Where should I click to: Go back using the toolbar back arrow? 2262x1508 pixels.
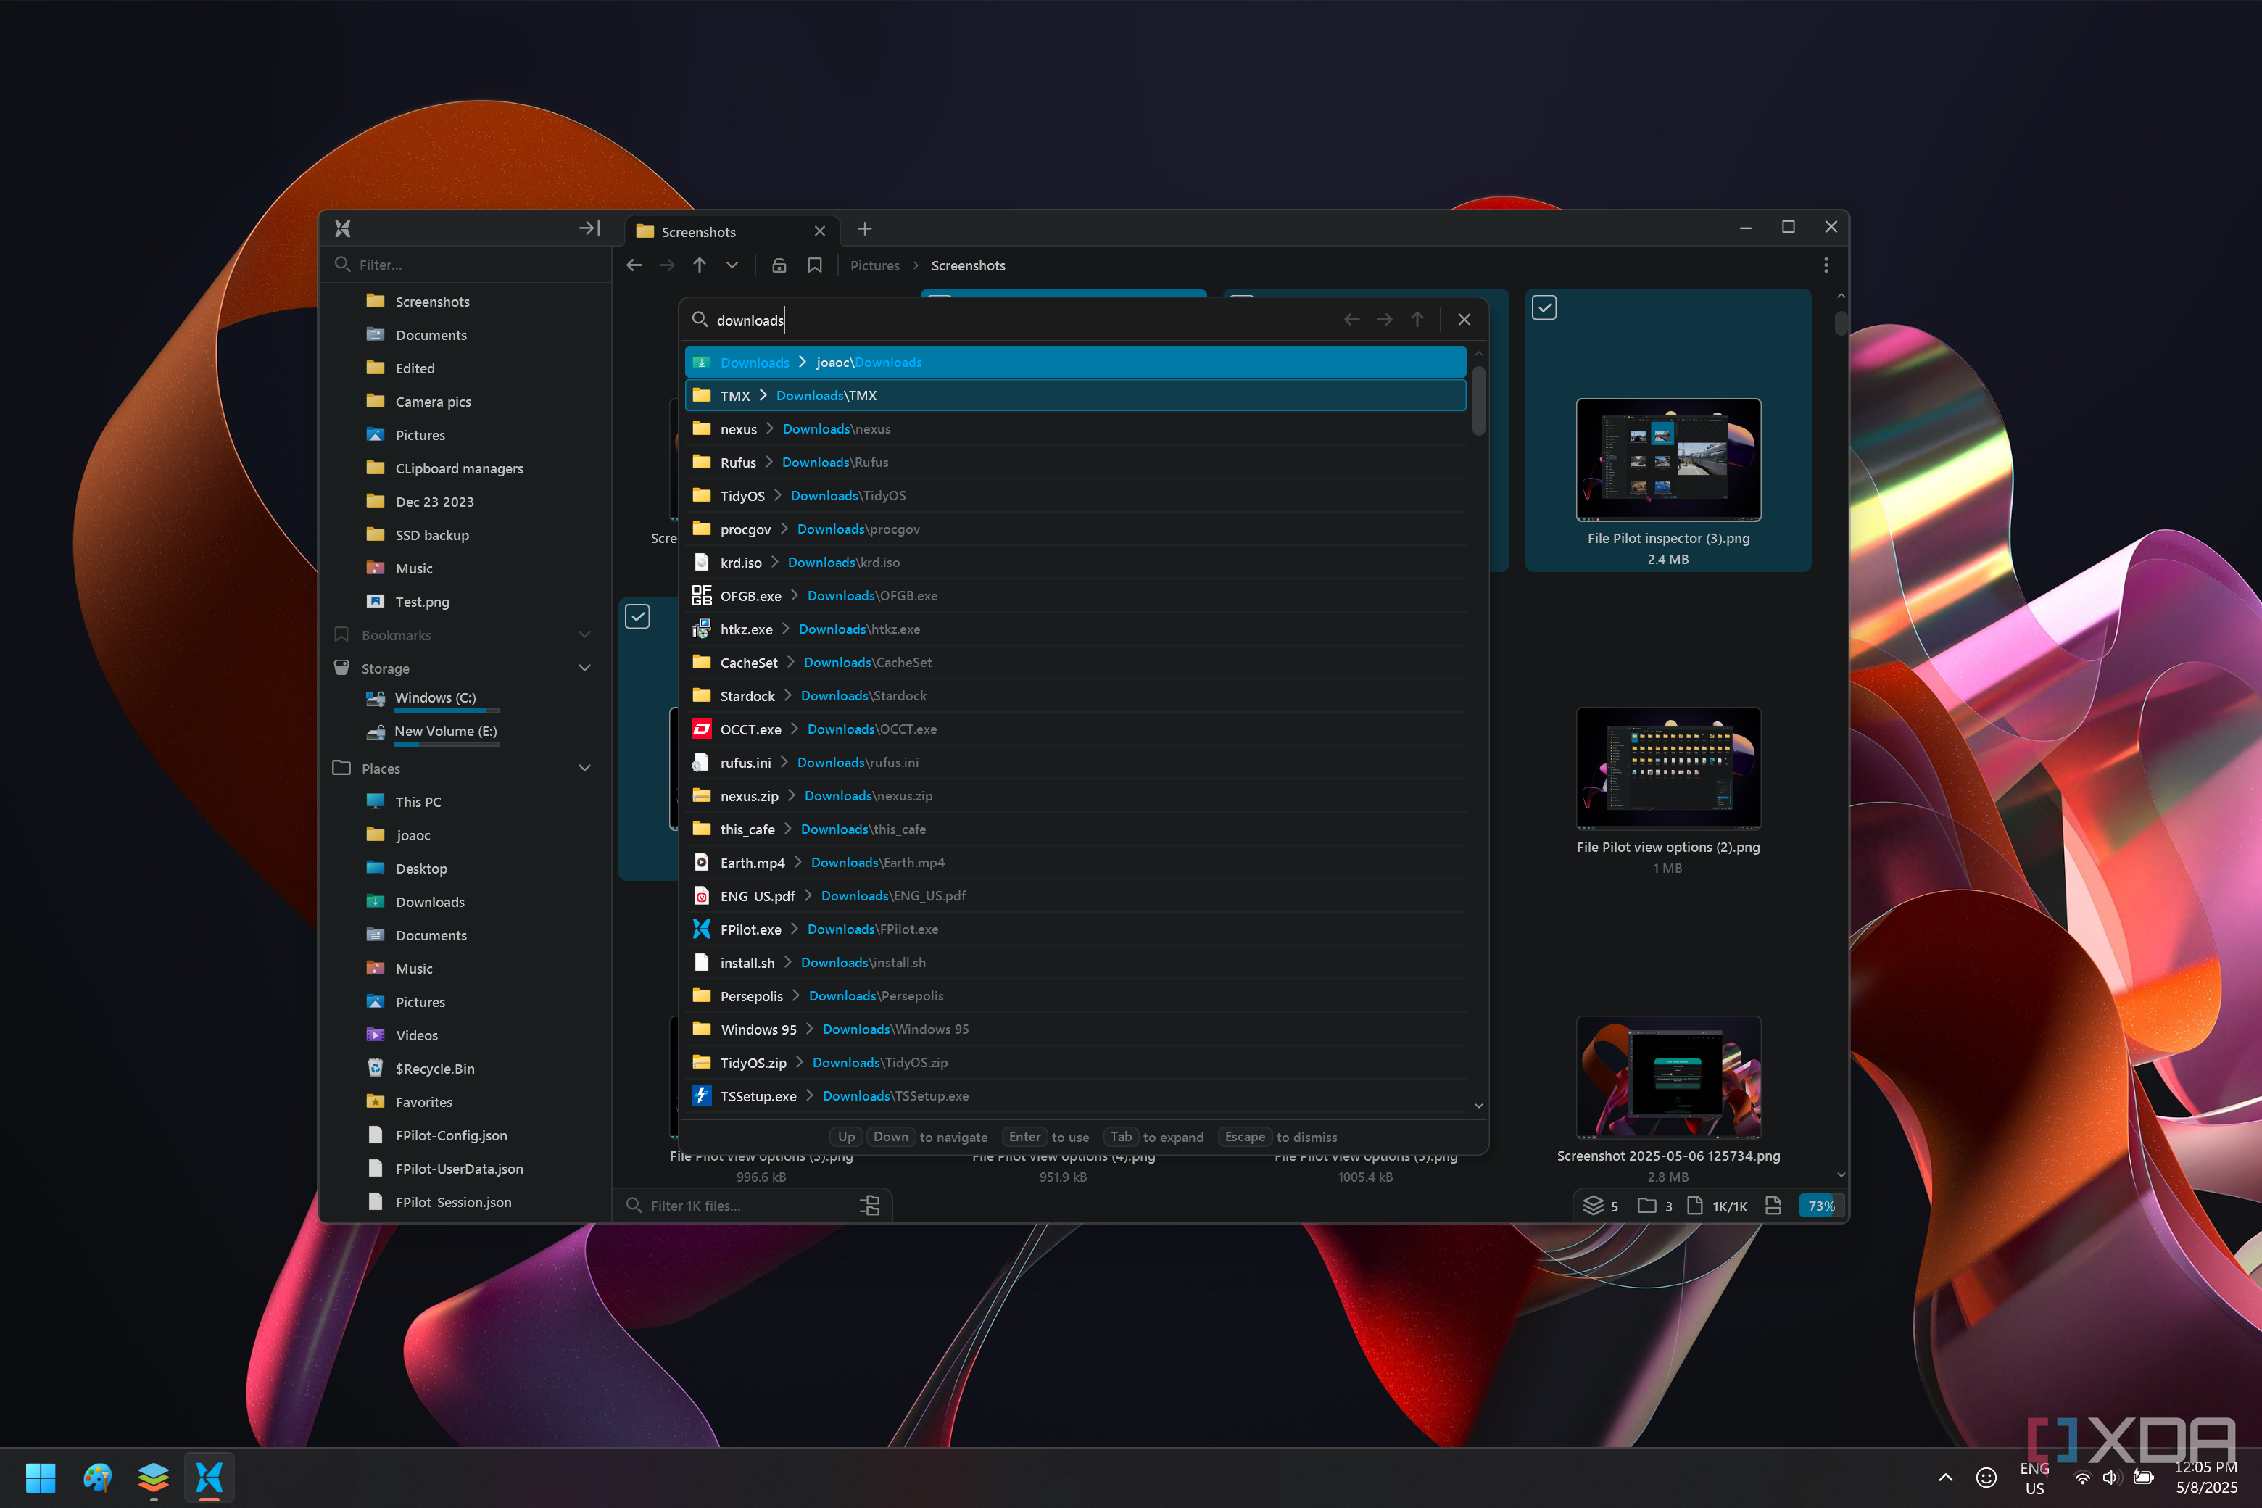click(634, 265)
